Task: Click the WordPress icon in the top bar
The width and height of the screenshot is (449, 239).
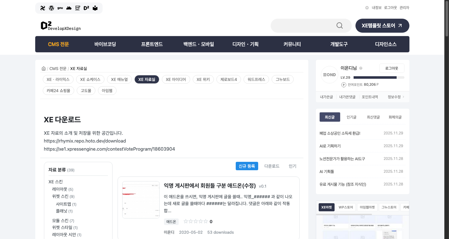Action: click(51, 8)
